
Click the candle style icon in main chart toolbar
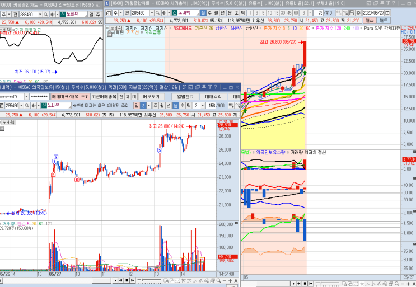coord(339,13)
